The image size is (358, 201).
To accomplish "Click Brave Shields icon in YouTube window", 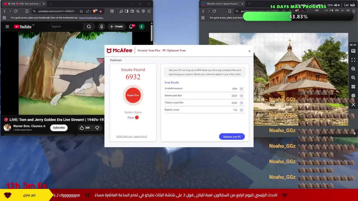I will coord(95,11).
